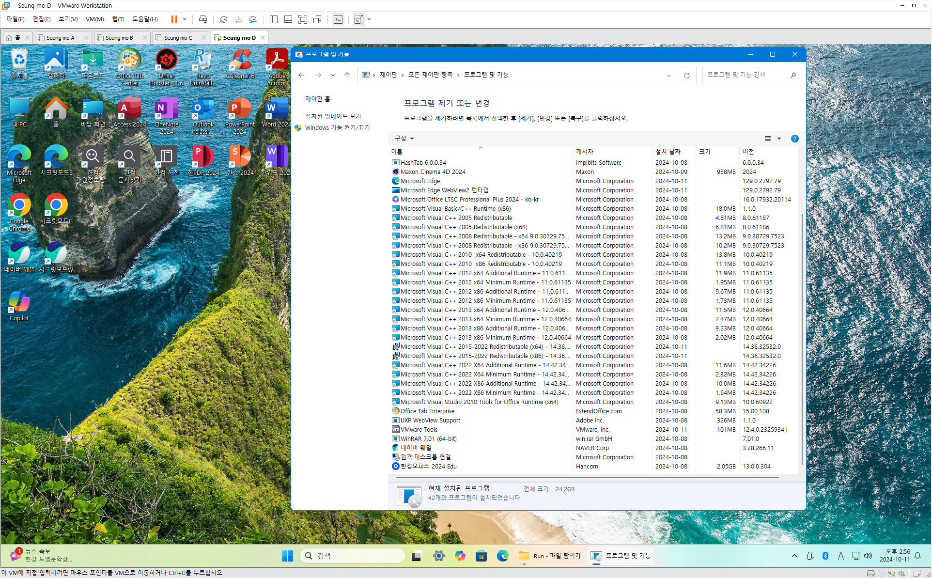This screenshot has width=932, height=578.
Task: Switch to Seung mo B tab
Action: (119, 38)
